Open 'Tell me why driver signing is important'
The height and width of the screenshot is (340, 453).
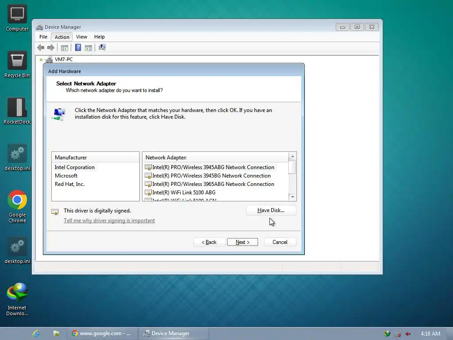[x=109, y=220]
